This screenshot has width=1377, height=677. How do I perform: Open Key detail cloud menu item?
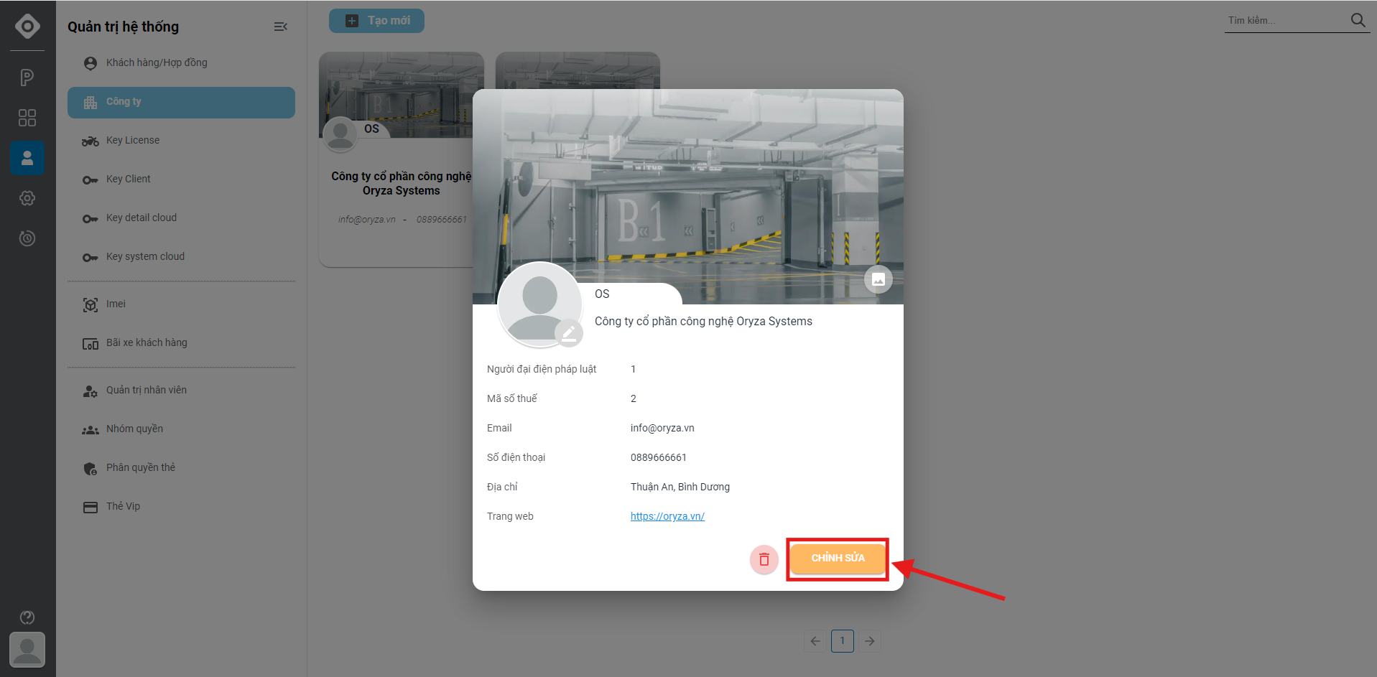point(181,218)
